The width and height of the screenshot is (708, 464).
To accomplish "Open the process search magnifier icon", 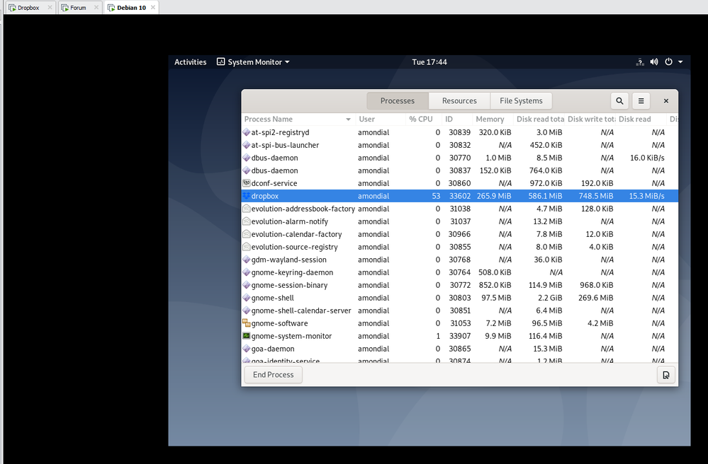I will point(619,101).
